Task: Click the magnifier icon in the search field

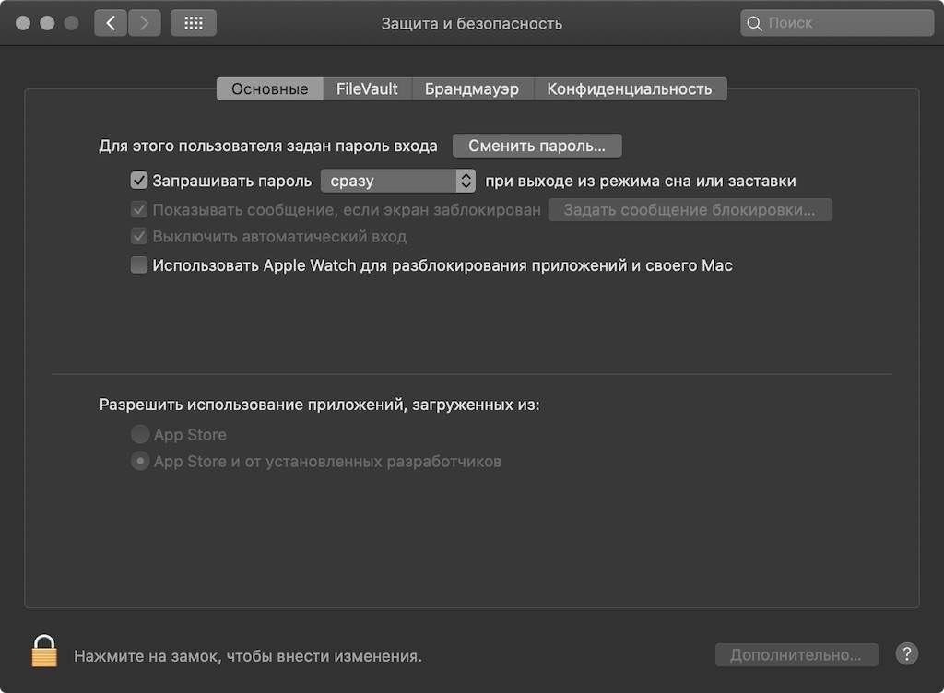Action: point(754,23)
